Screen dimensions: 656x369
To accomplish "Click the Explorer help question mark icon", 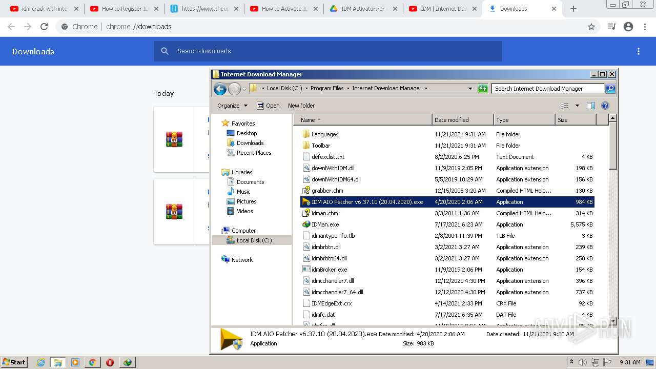I will [x=605, y=106].
